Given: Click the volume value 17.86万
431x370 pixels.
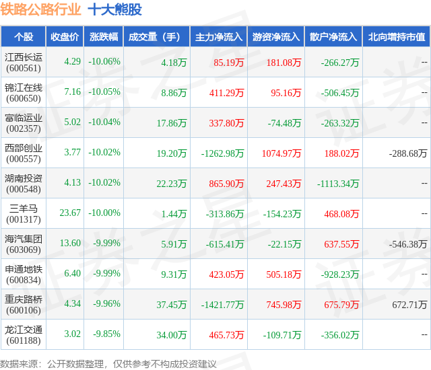Looking at the screenshot, I should [x=172, y=123].
